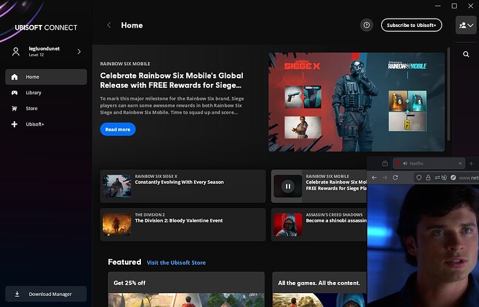
Task: Click the search magnifier icon
Action: 466,54
